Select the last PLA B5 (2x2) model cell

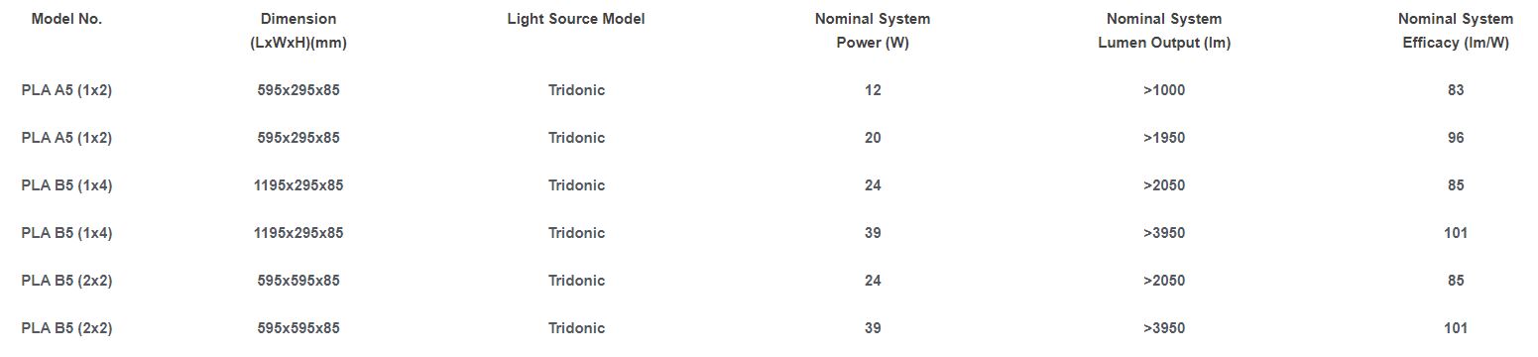pyautogui.click(x=66, y=328)
